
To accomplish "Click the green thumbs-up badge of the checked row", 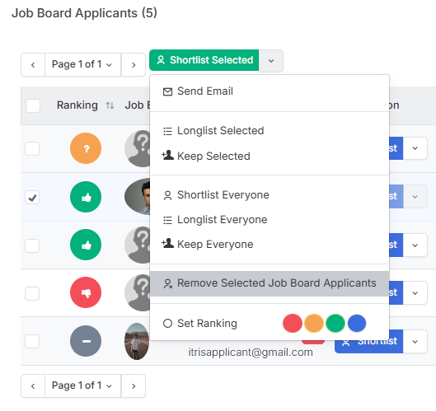I will [86, 197].
